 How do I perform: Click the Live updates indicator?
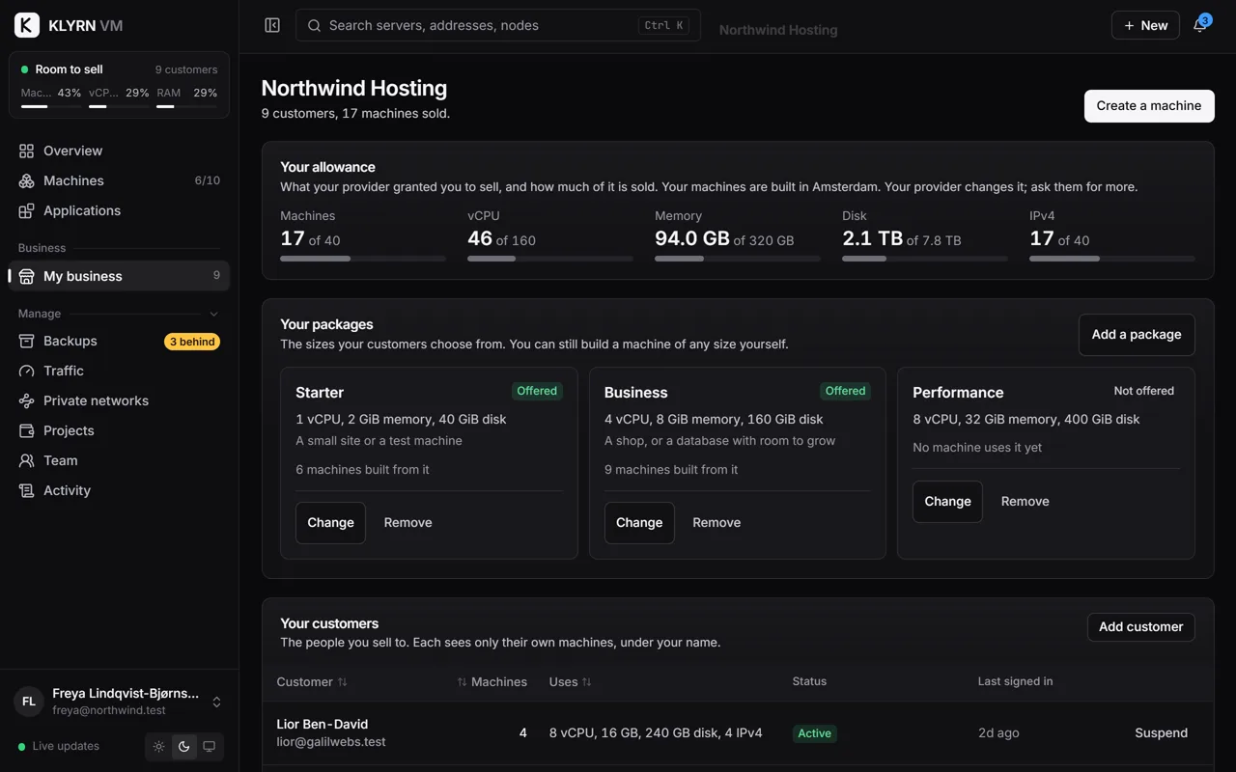coord(59,746)
